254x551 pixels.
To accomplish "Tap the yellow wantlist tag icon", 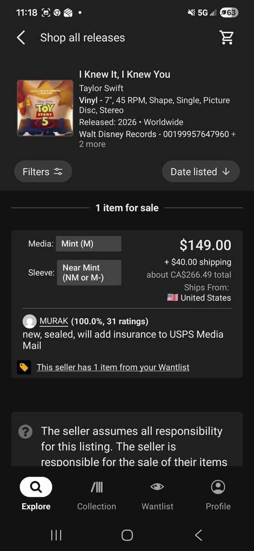I will click(24, 367).
